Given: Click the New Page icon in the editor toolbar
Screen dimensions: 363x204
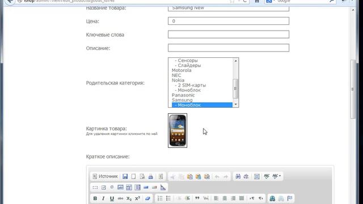Looking at the screenshot, I should coord(134,176).
